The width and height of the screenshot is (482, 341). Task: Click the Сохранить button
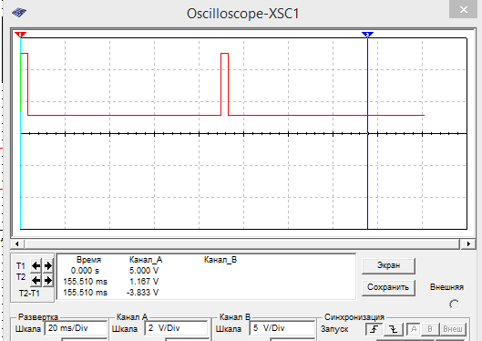pyautogui.click(x=388, y=287)
